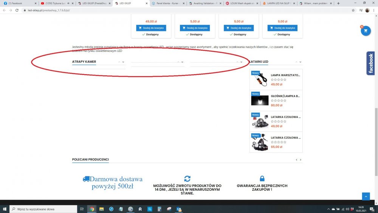Add the 5,00 zł product to cart
The width and height of the screenshot is (378, 213).
tap(195, 28)
